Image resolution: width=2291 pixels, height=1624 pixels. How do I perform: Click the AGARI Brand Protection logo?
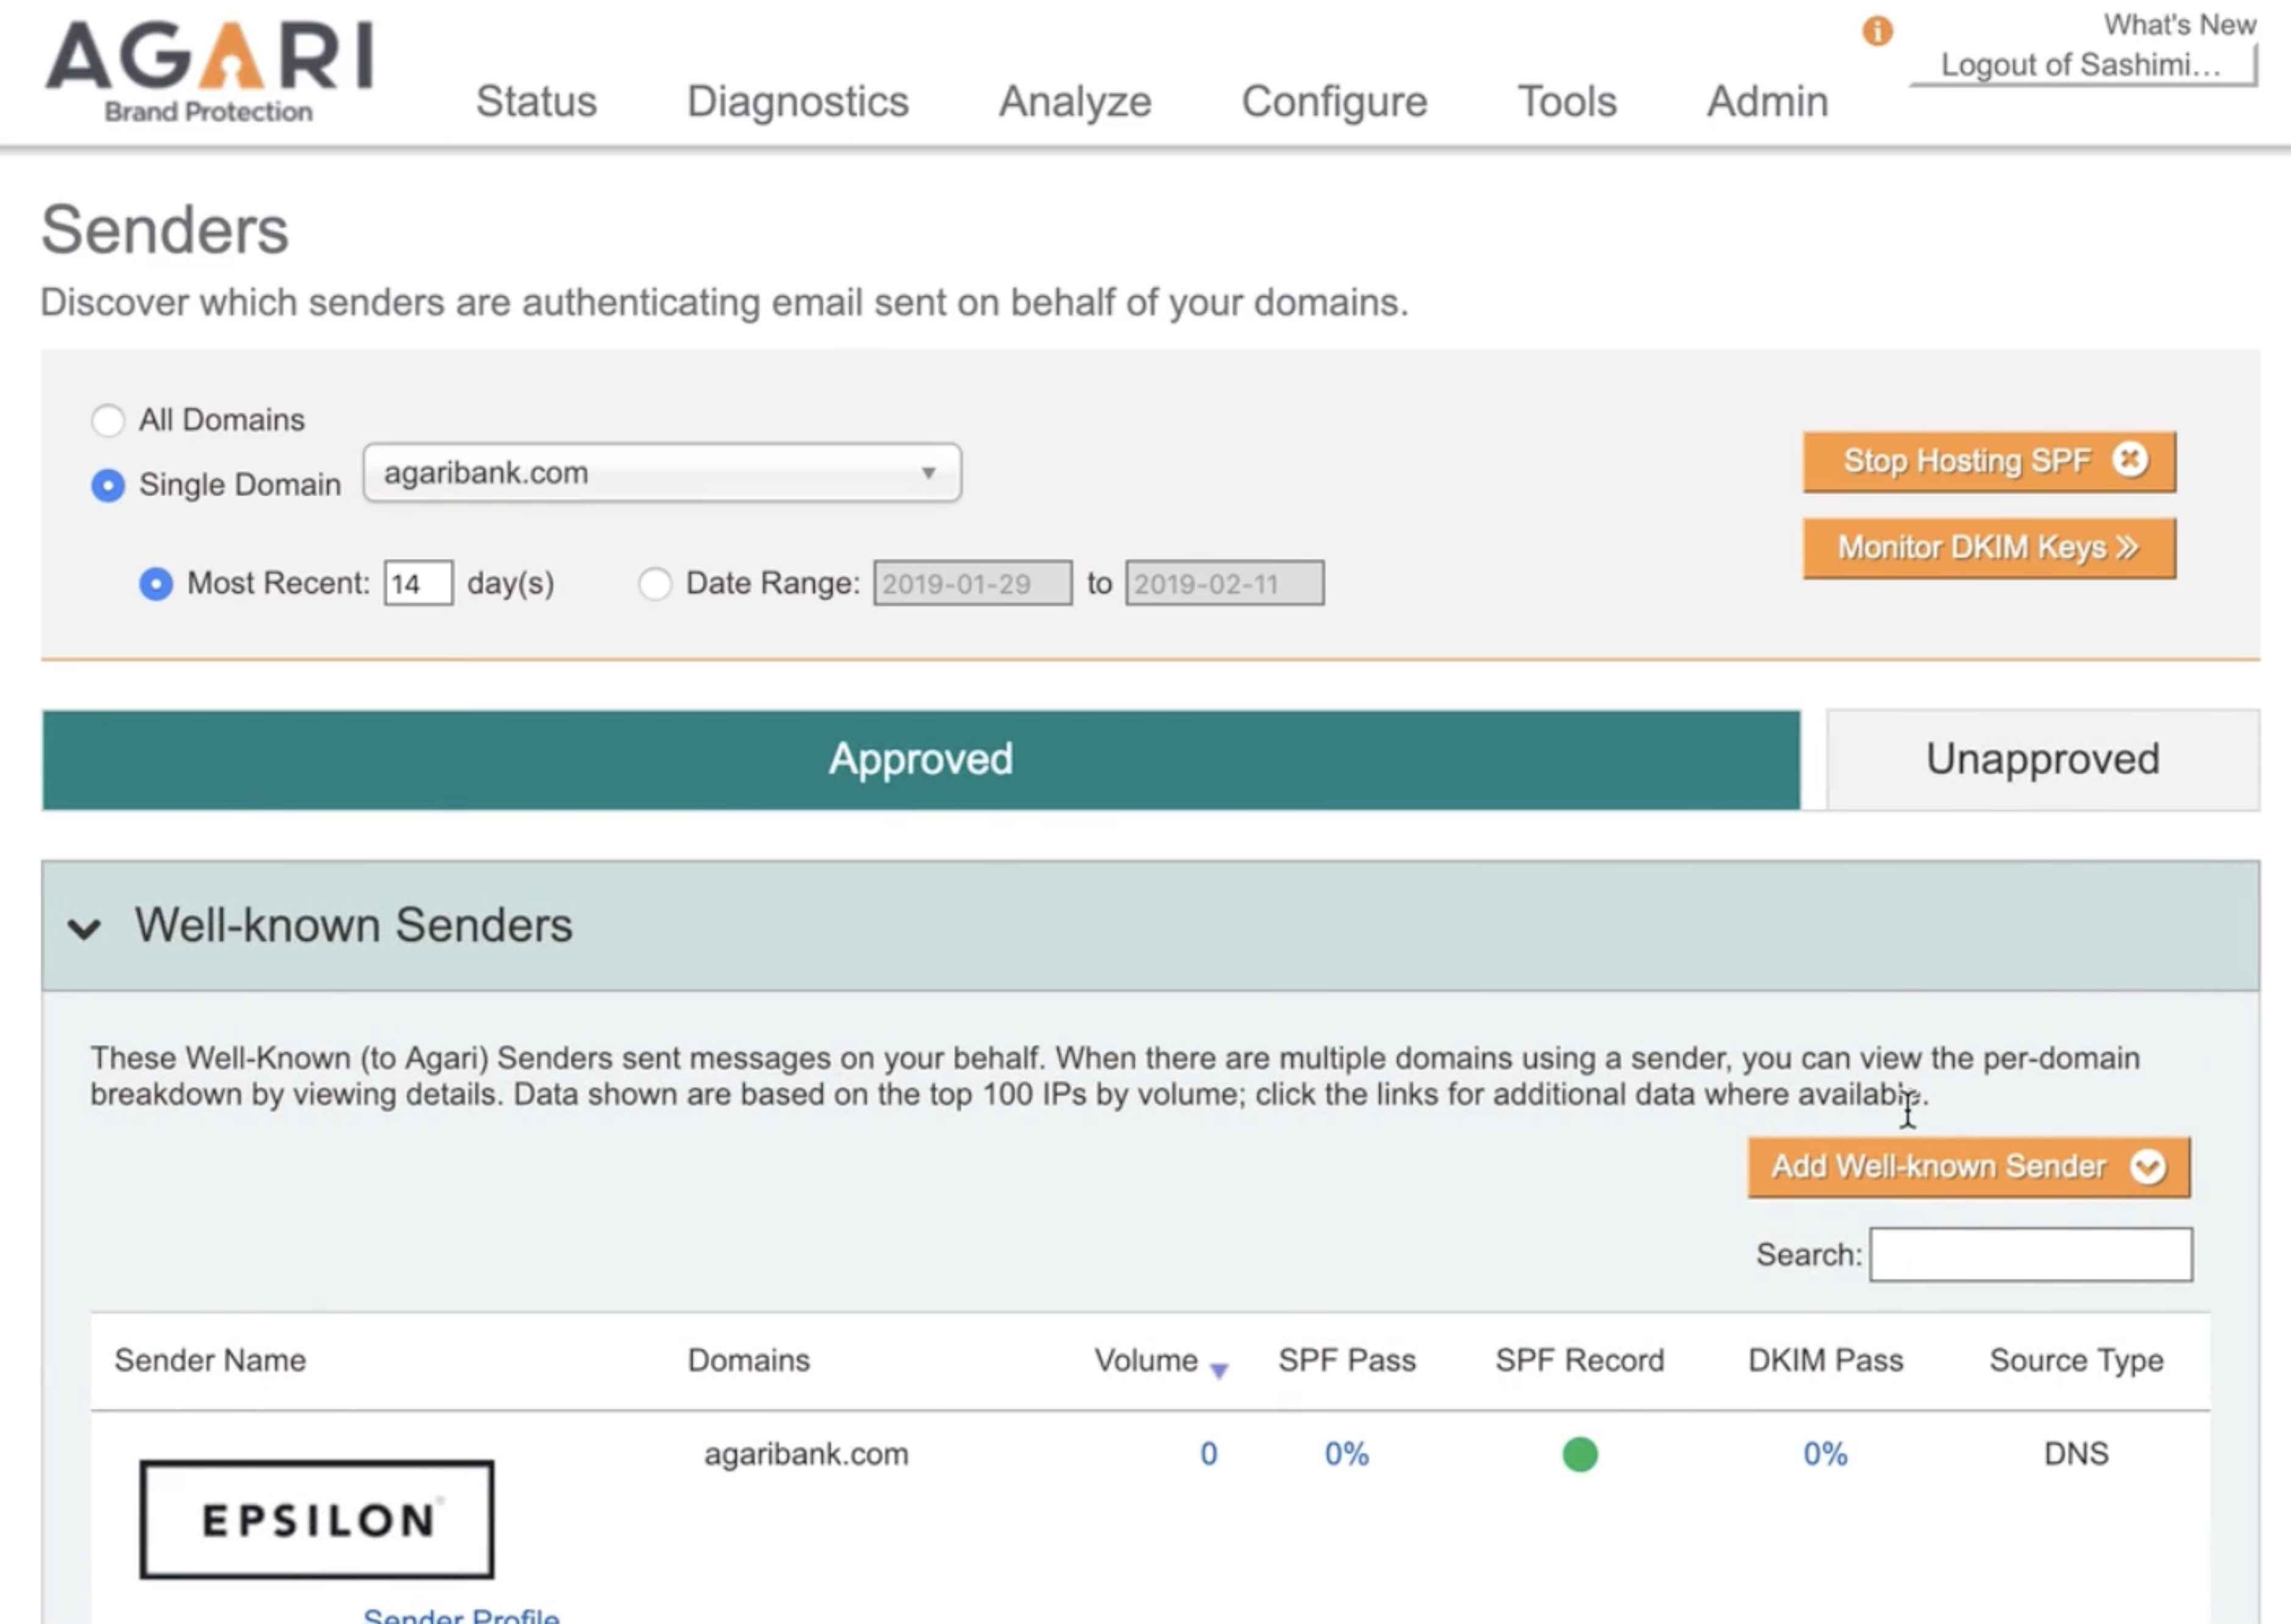point(209,70)
